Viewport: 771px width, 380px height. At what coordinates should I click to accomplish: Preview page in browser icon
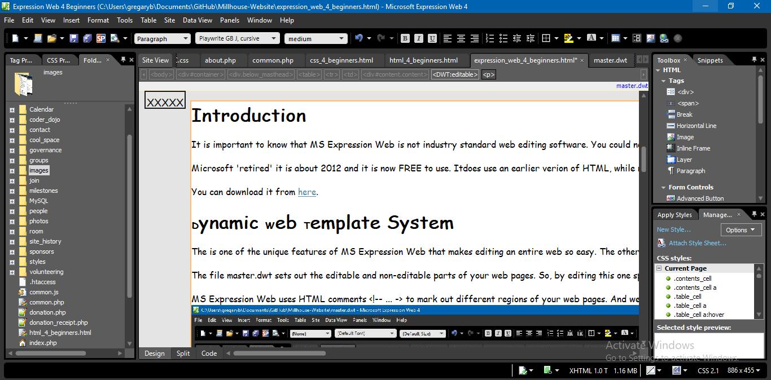(x=115, y=38)
